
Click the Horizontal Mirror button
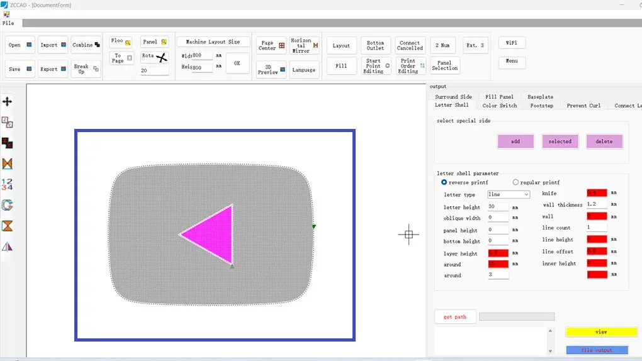[304, 45]
